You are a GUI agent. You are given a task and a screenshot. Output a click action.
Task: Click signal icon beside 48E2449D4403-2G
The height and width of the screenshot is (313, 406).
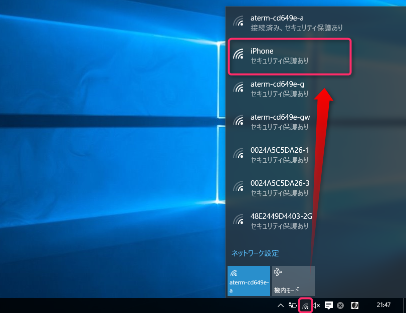[239, 220]
